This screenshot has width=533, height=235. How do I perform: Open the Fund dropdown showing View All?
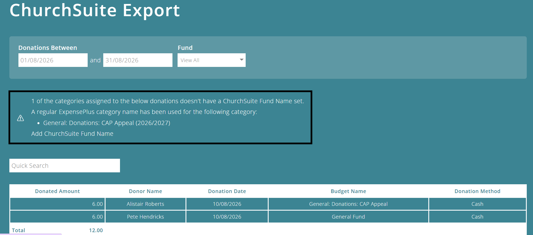click(212, 60)
